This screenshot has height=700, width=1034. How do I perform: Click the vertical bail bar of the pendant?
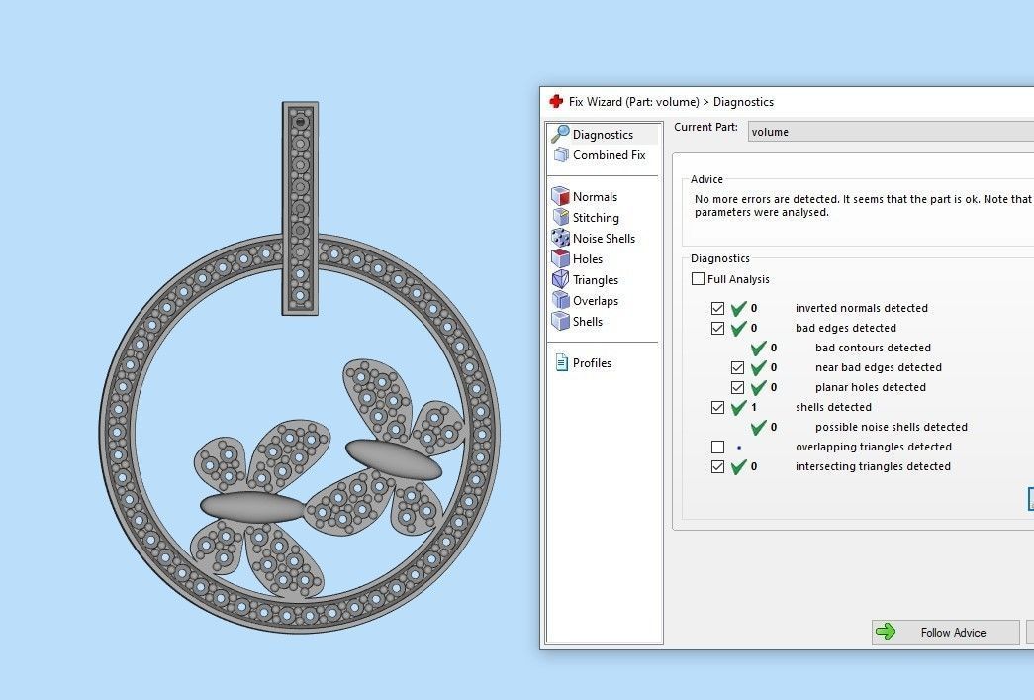click(x=300, y=209)
